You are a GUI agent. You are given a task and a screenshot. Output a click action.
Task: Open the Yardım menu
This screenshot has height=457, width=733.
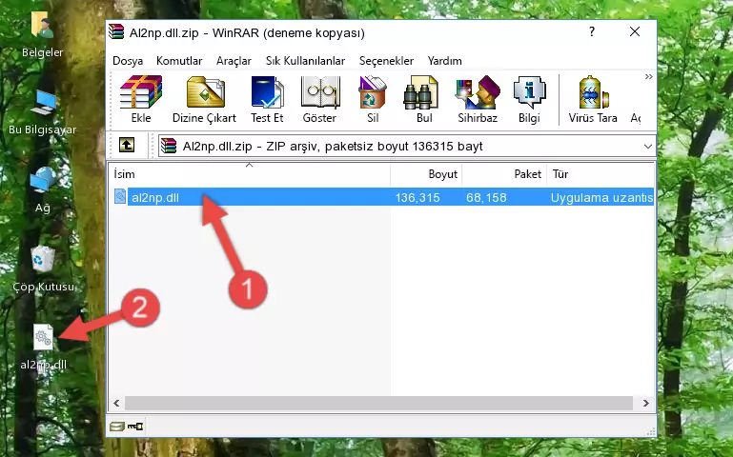pos(444,61)
